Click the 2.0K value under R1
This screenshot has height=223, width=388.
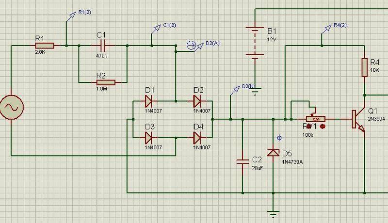click(x=40, y=52)
